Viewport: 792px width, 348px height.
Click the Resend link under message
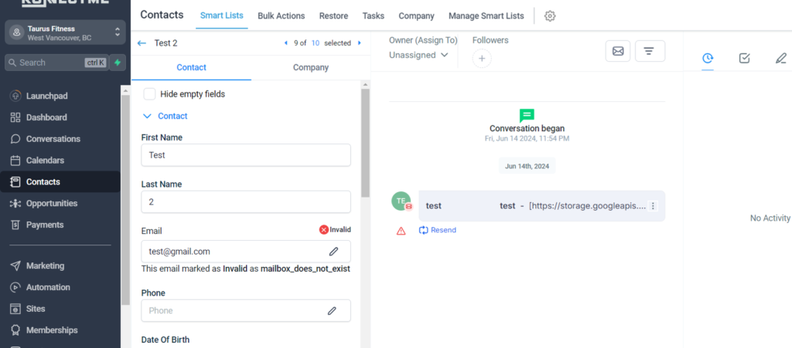(438, 230)
